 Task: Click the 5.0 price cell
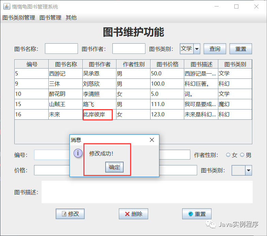167,94
